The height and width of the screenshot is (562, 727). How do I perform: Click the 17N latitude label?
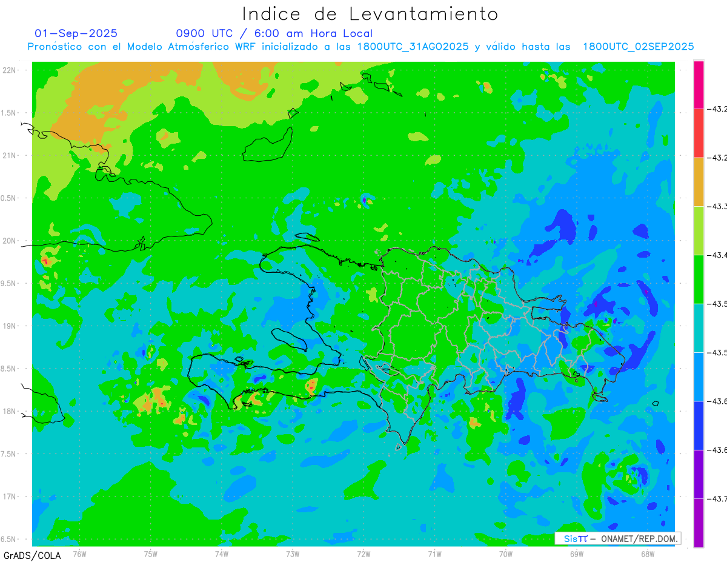8,497
